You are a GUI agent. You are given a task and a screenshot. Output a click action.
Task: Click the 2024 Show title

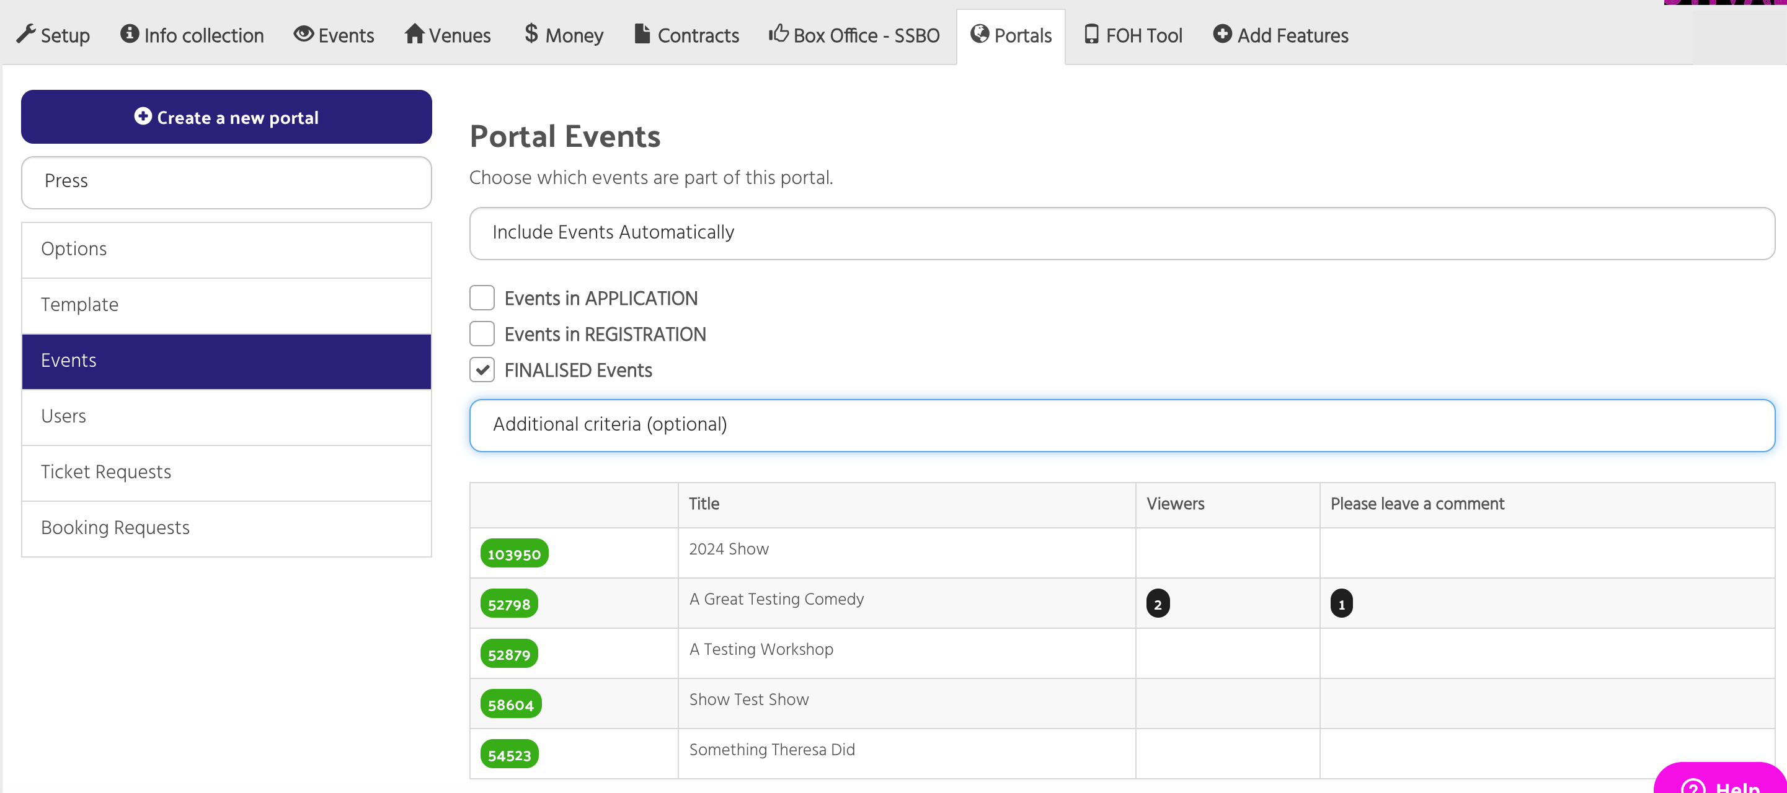[x=729, y=548]
